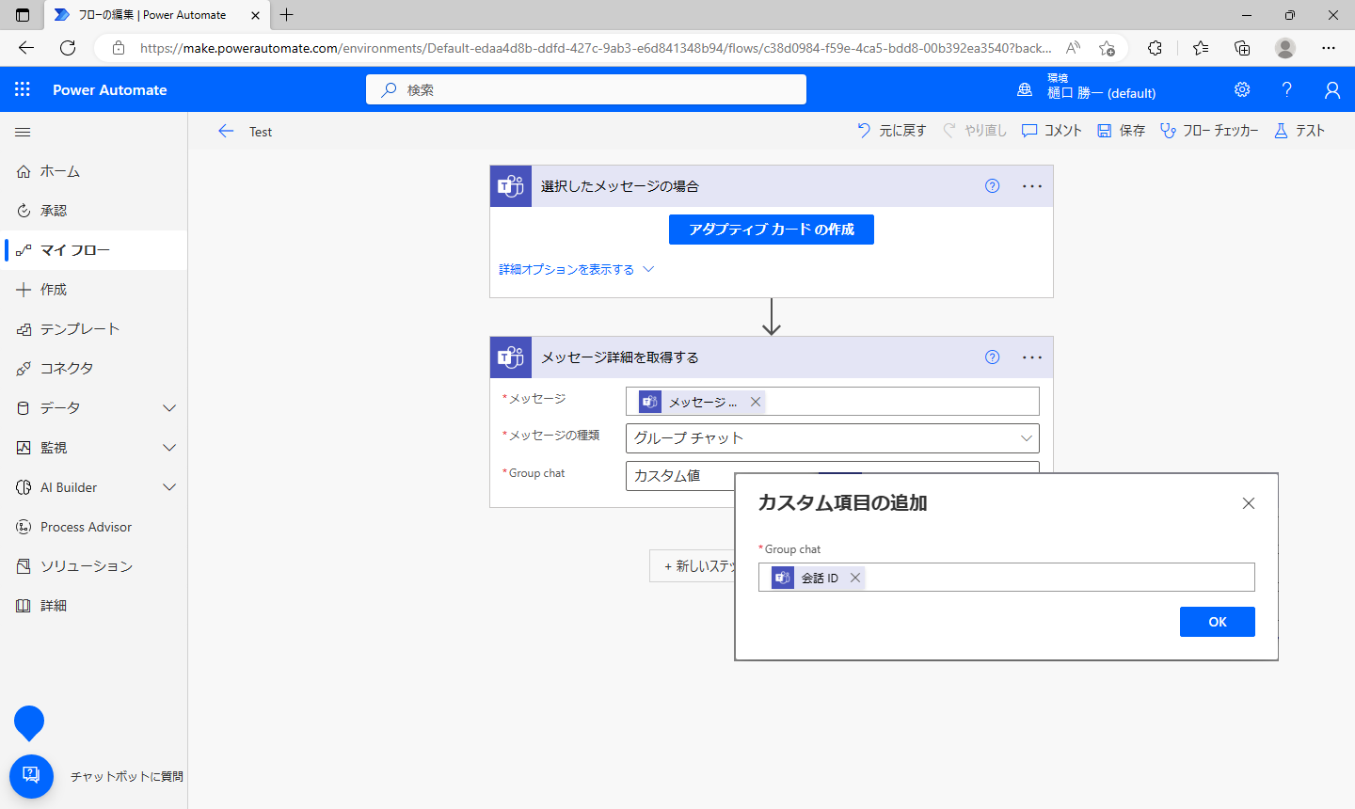Open browser collections icon
Image resolution: width=1355 pixels, height=809 pixels.
[1242, 48]
